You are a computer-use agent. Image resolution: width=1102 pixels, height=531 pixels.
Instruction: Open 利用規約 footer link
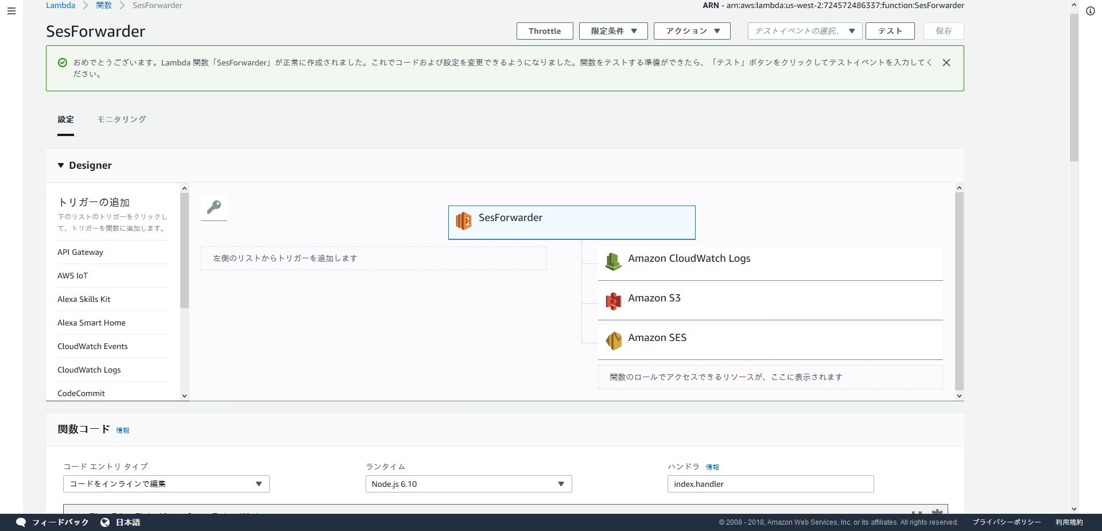[1069, 522]
